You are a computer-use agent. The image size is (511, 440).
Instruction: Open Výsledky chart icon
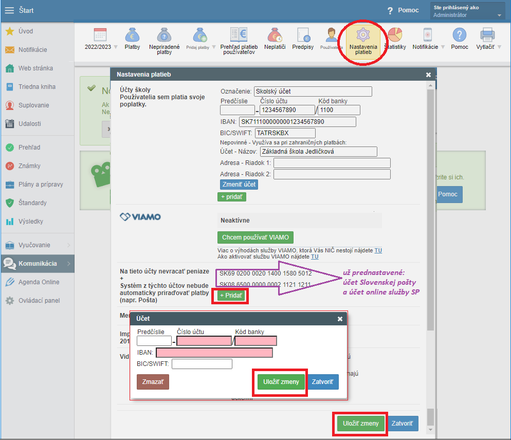click(x=10, y=222)
